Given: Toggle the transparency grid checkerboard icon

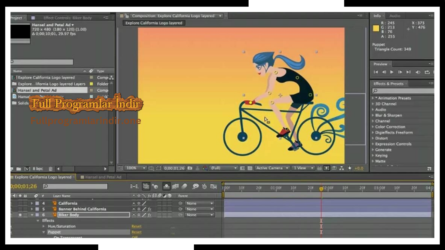Looking at the screenshot, I should click(x=250, y=168).
